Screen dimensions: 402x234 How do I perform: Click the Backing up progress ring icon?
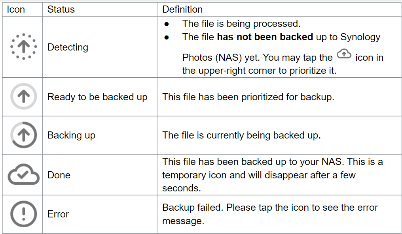23,135
